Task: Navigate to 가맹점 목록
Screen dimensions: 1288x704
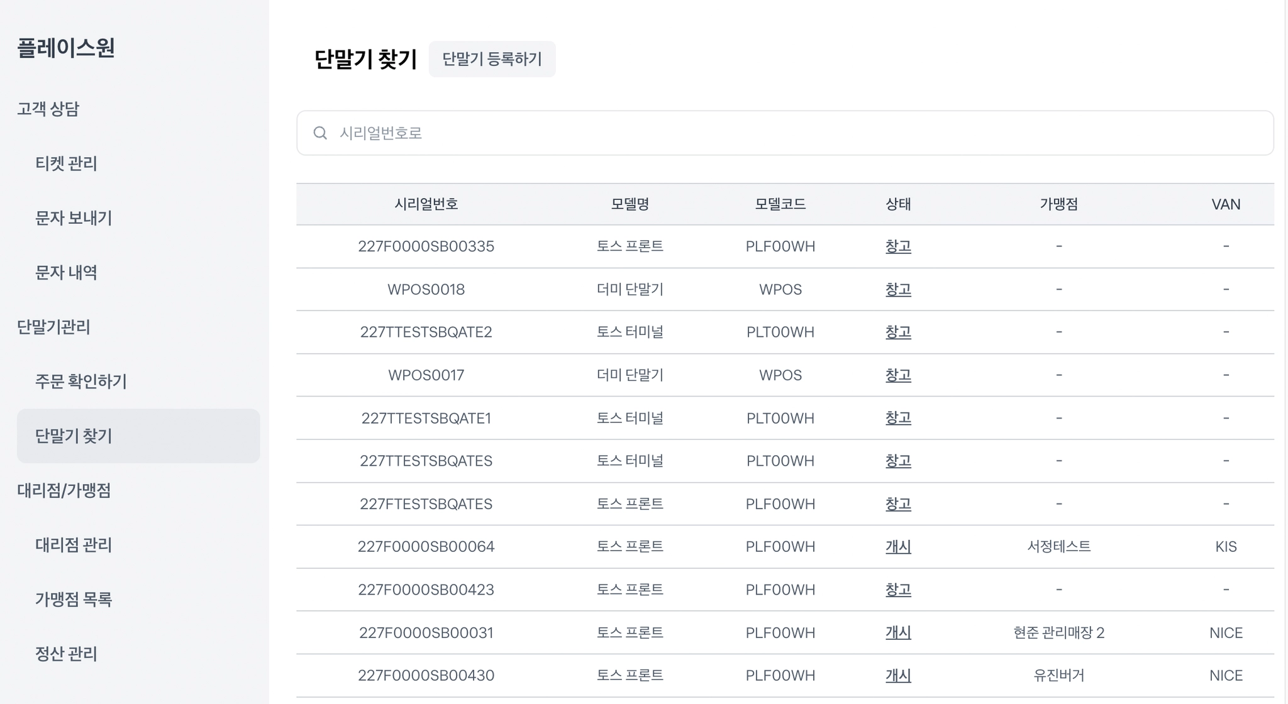Action: click(74, 600)
